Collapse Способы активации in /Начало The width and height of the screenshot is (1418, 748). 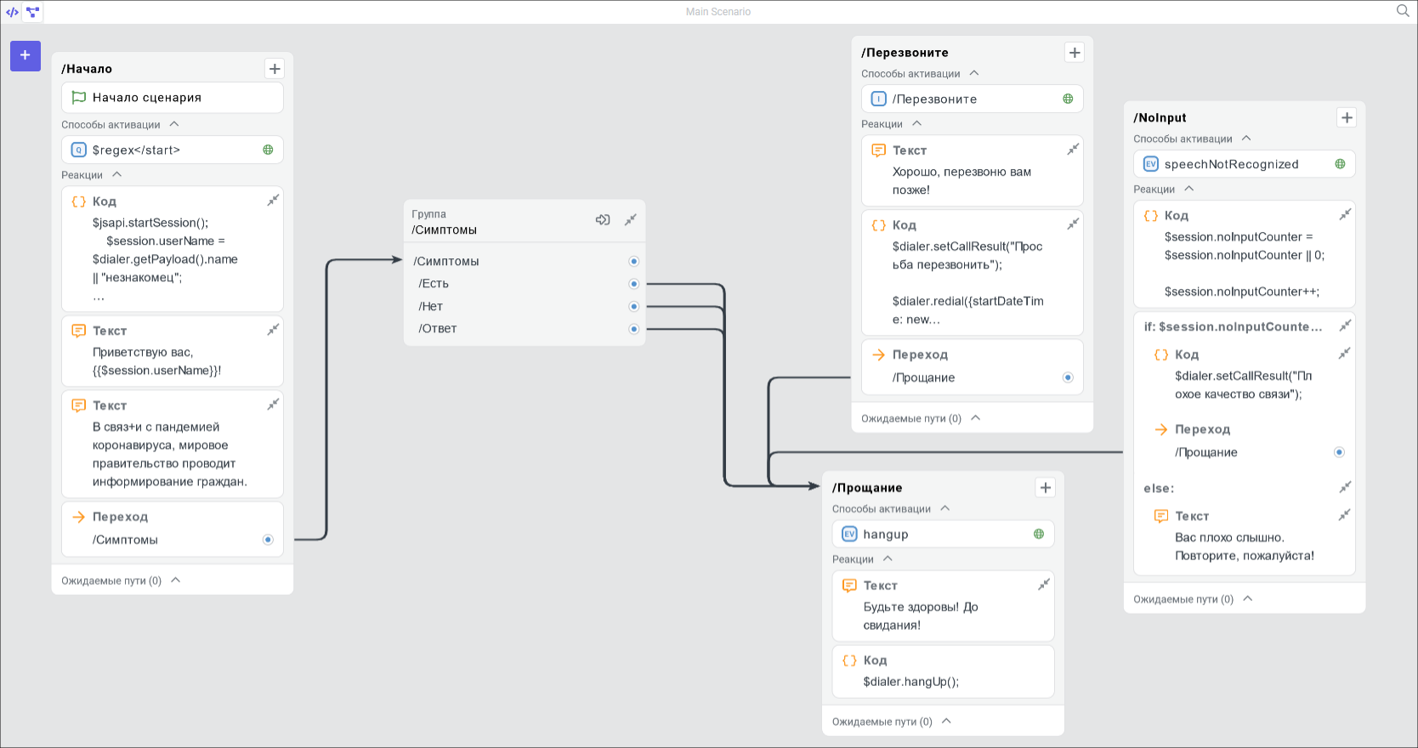click(x=174, y=124)
